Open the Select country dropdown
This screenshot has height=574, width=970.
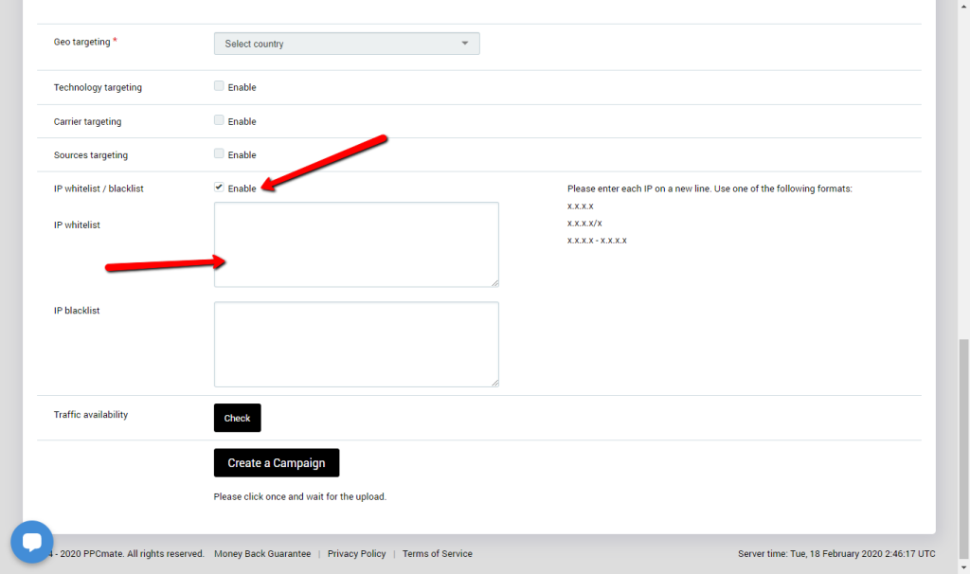click(x=347, y=44)
